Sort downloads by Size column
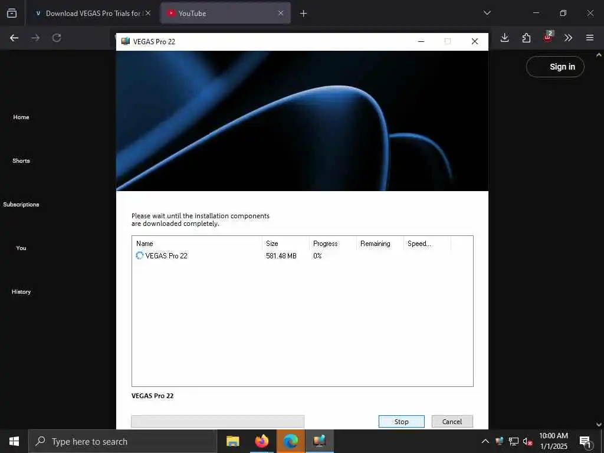Image resolution: width=604 pixels, height=453 pixels. coord(285,244)
